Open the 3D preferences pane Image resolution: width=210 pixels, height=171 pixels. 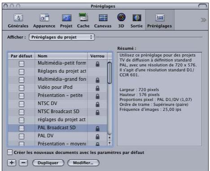point(121,21)
